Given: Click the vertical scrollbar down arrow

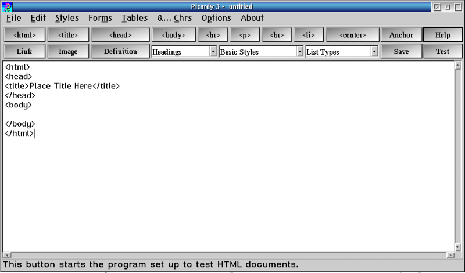Looking at the screenshot, I should (458, 247).
